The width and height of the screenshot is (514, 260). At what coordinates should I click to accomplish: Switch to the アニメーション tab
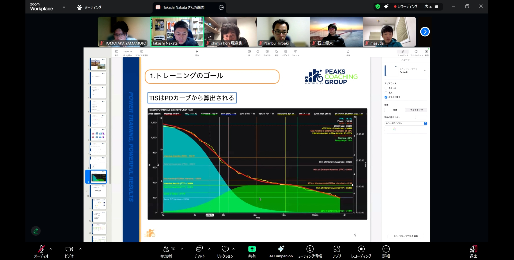point(417,53)
